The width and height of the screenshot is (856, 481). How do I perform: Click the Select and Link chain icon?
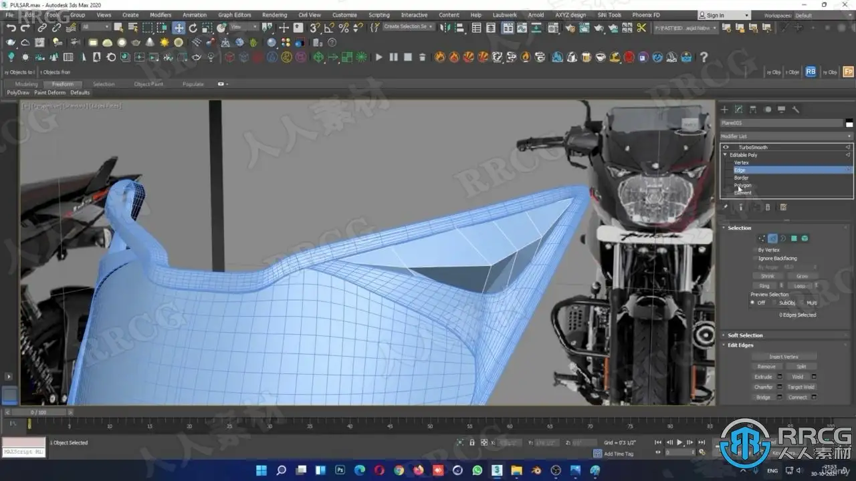(42, 28)
